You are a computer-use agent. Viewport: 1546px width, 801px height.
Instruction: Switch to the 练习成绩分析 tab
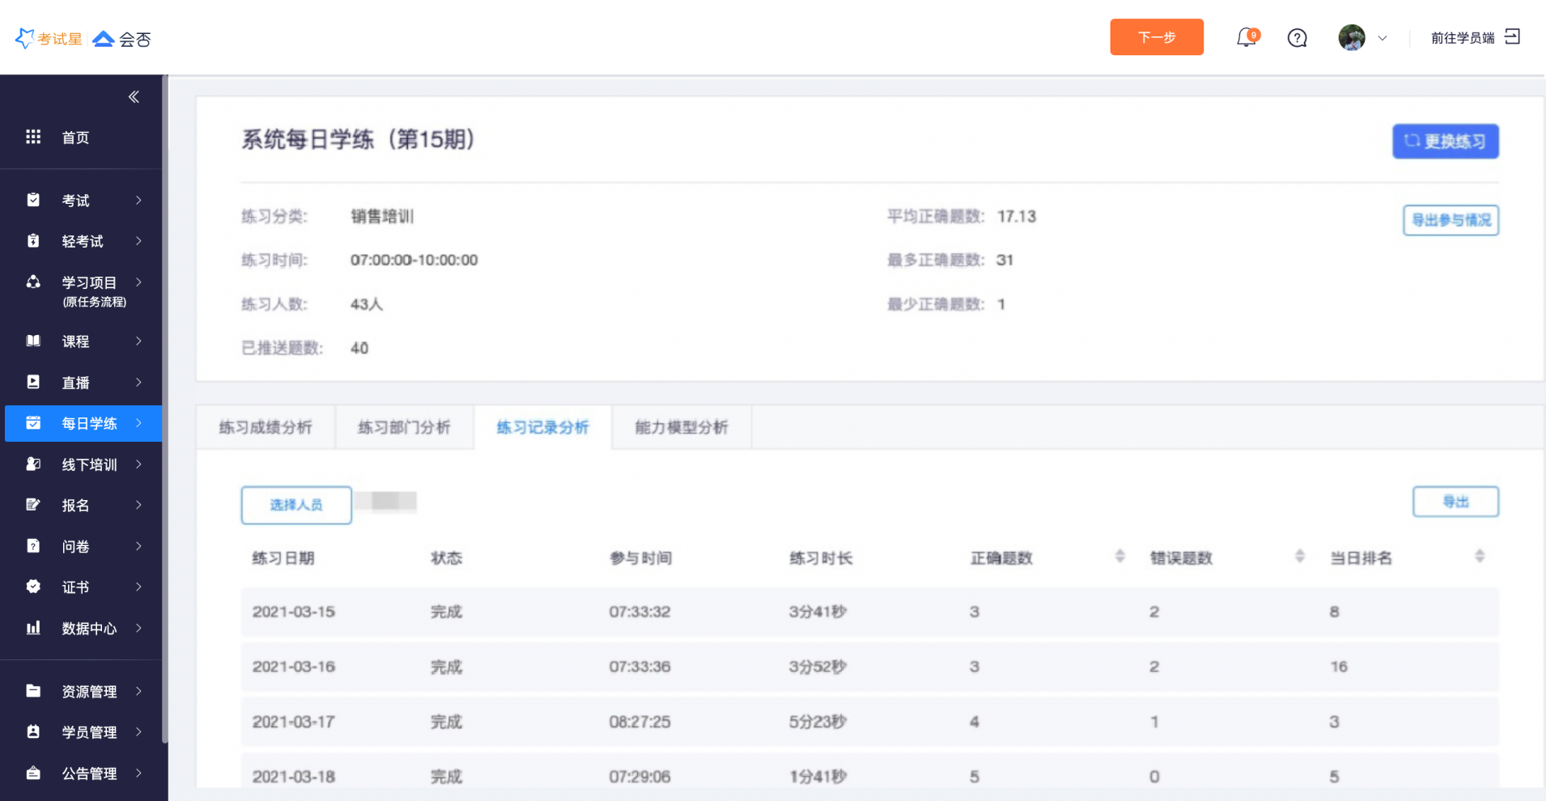pyautogui.click(x=265, y=427)
